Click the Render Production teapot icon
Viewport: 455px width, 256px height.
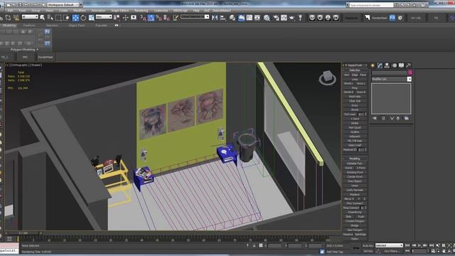[291, 18]
